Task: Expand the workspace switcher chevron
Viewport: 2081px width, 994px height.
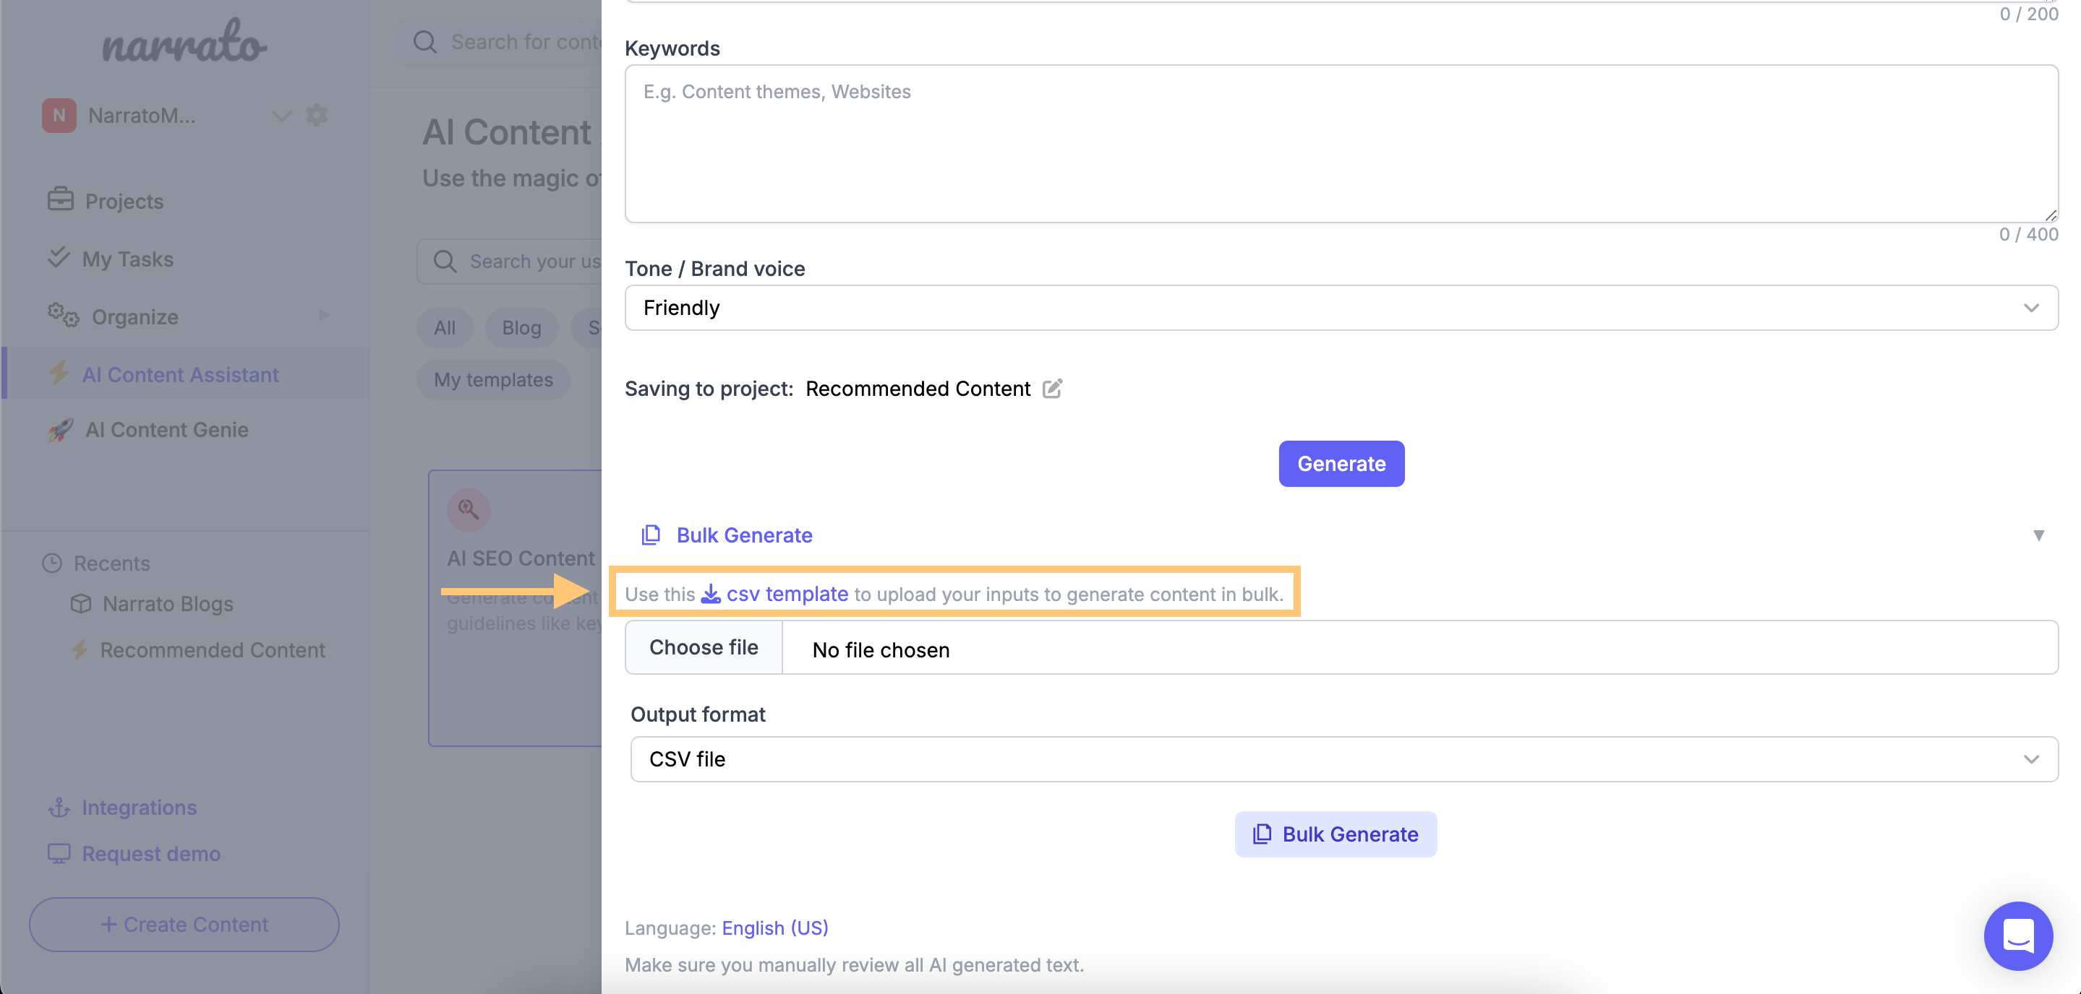Action: 281,116
